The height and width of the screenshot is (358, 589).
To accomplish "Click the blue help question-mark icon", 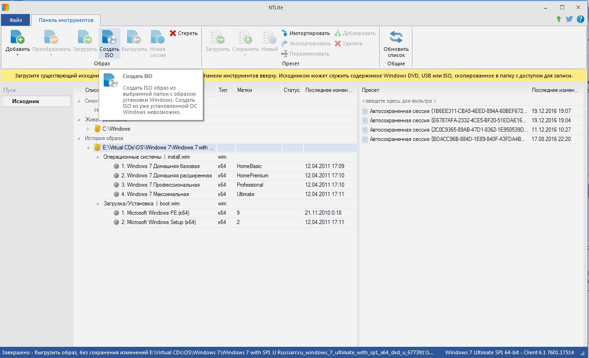I will [581, 19].
